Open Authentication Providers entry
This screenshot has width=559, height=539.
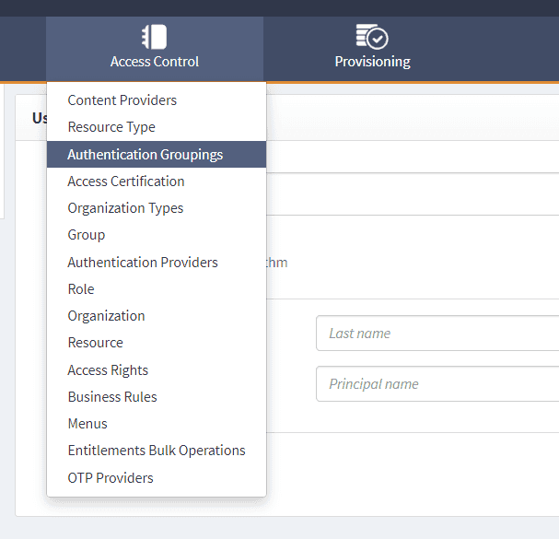point(143,263)
